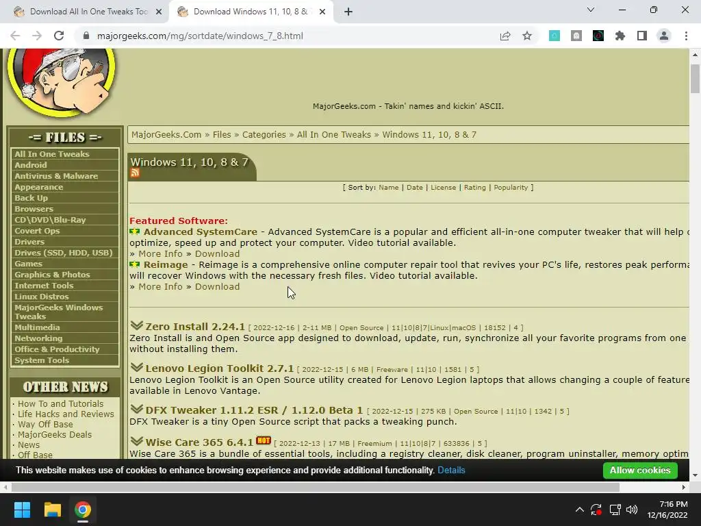Click the arrow icon beside Wise Care 365
This screenshot has width=701, height=526.
(136, 441)
